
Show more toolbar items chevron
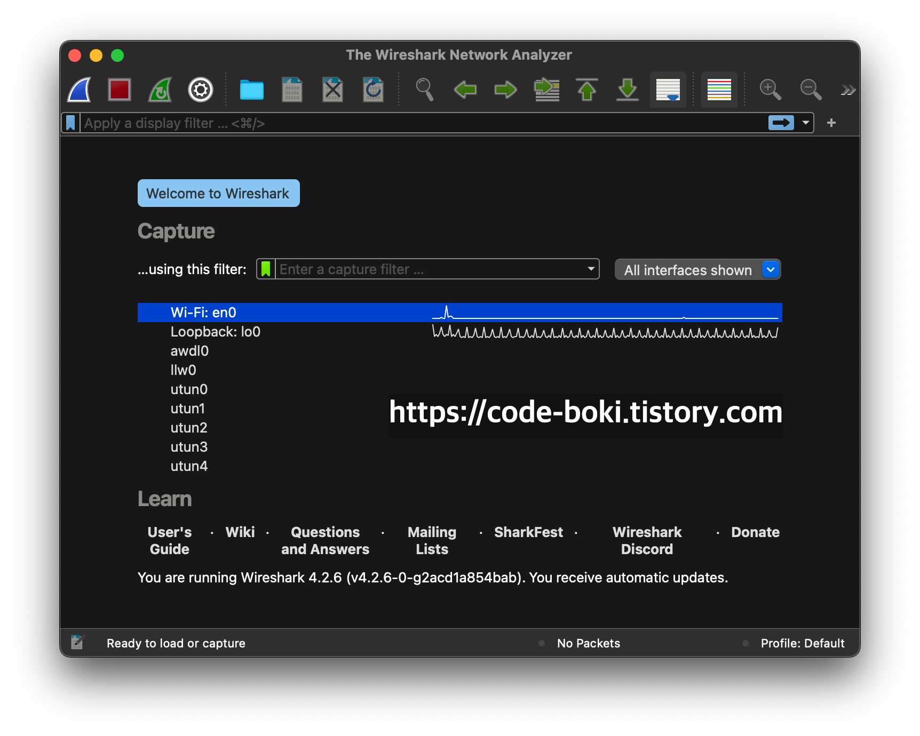pyautogui.click(x=848, y=90)
